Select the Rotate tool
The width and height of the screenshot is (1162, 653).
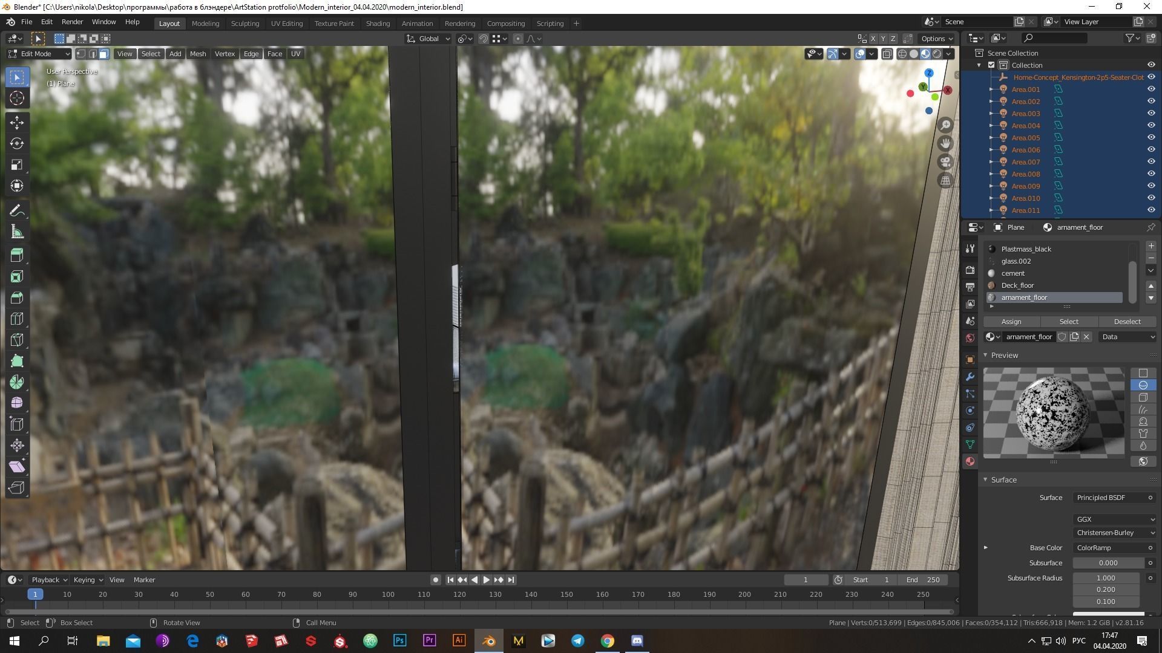click(x=17, y=143)
